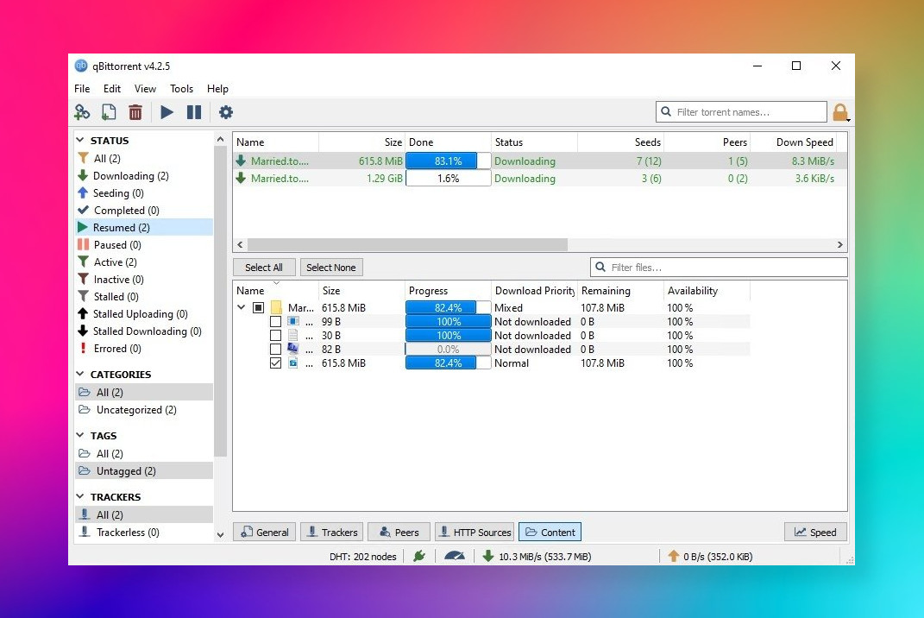The image size is (924, 618).
Task: Open the Edit menu
Action: tap(112, 88)
